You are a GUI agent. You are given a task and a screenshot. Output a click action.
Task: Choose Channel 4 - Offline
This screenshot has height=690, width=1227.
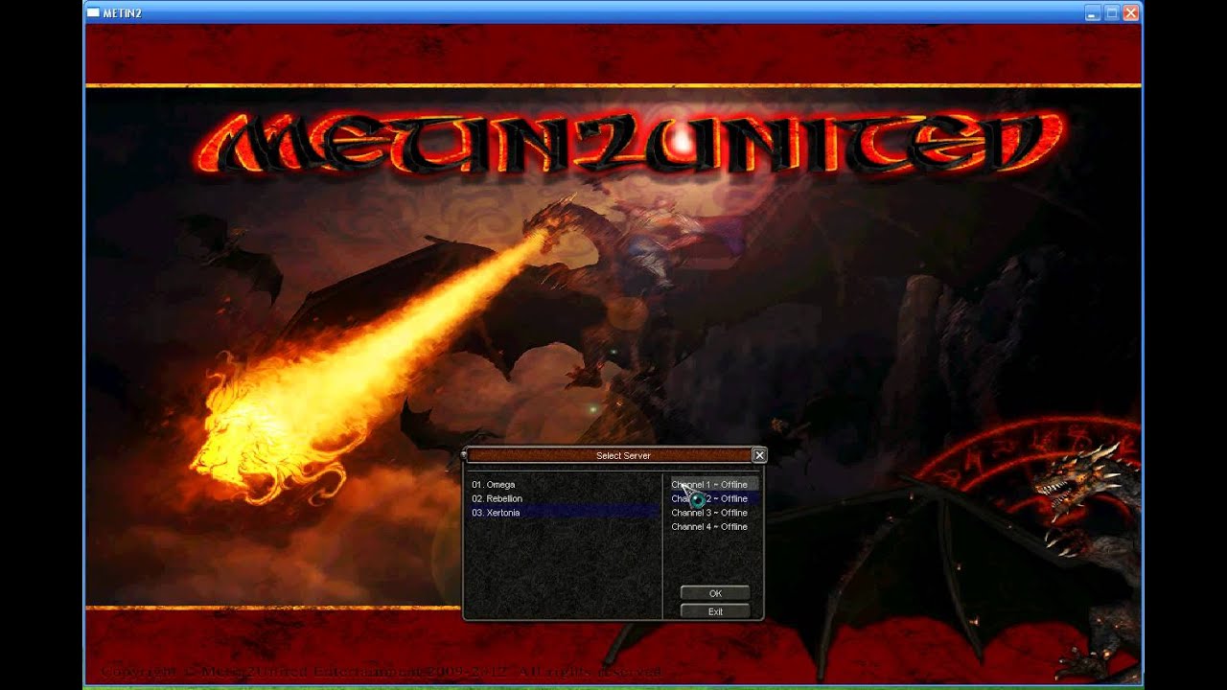tap(713, 527)
